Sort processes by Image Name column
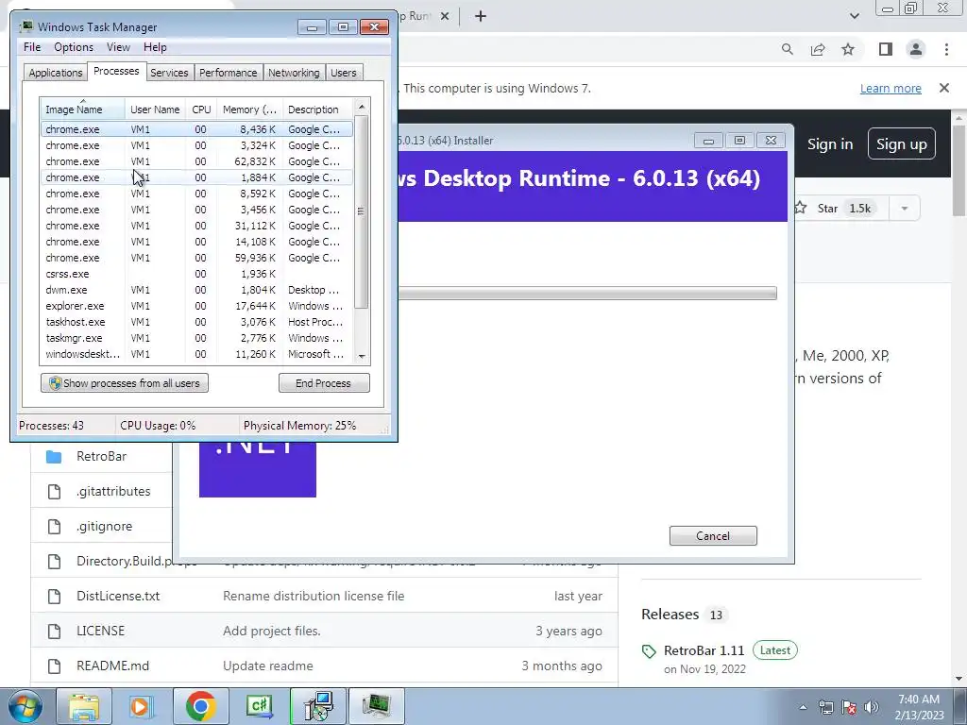This screenshot has width=967, height=725. coord(83,110)
